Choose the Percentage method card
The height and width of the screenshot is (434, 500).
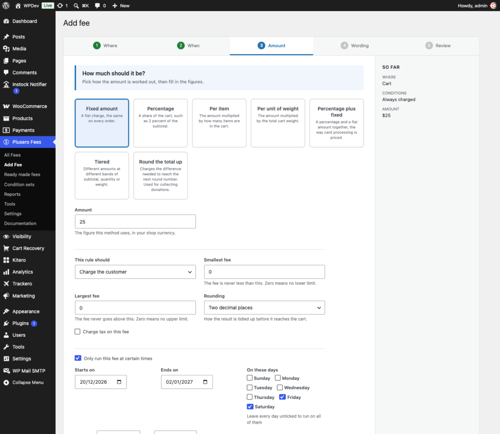coord(160,123)
